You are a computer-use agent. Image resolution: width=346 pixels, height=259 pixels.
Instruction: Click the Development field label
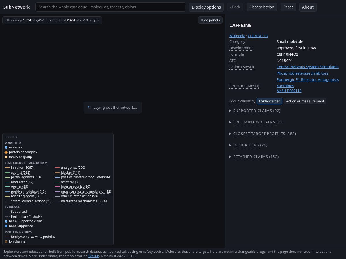[241, 48]
